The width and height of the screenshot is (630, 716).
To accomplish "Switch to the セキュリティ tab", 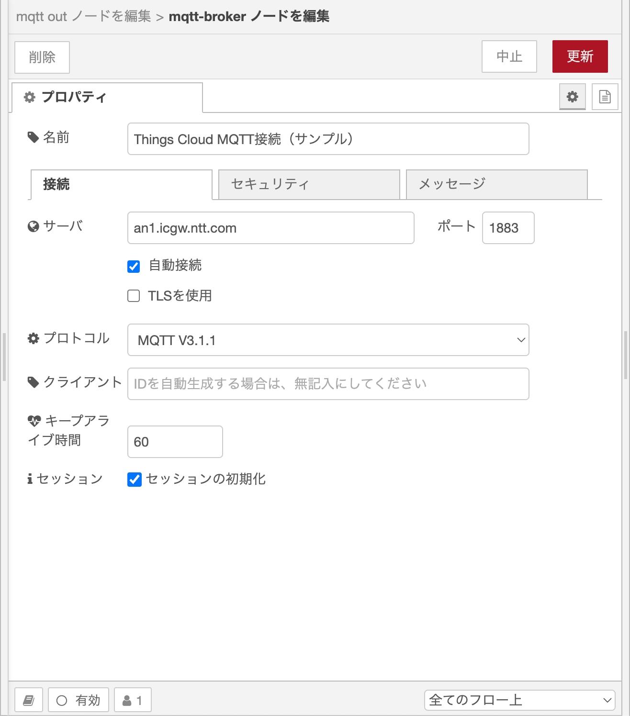I will coord(309,184).
